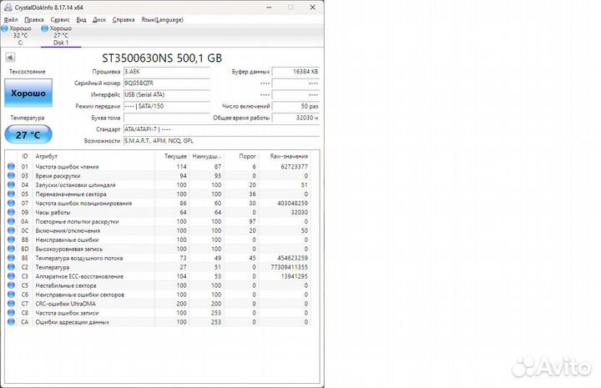Open the Диск menu
Screen dimensions: 601x388
[99, 19]
